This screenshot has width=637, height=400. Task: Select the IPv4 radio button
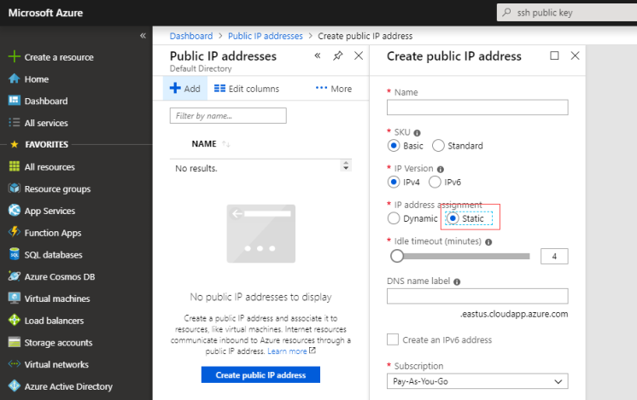[x=394, y=183]
